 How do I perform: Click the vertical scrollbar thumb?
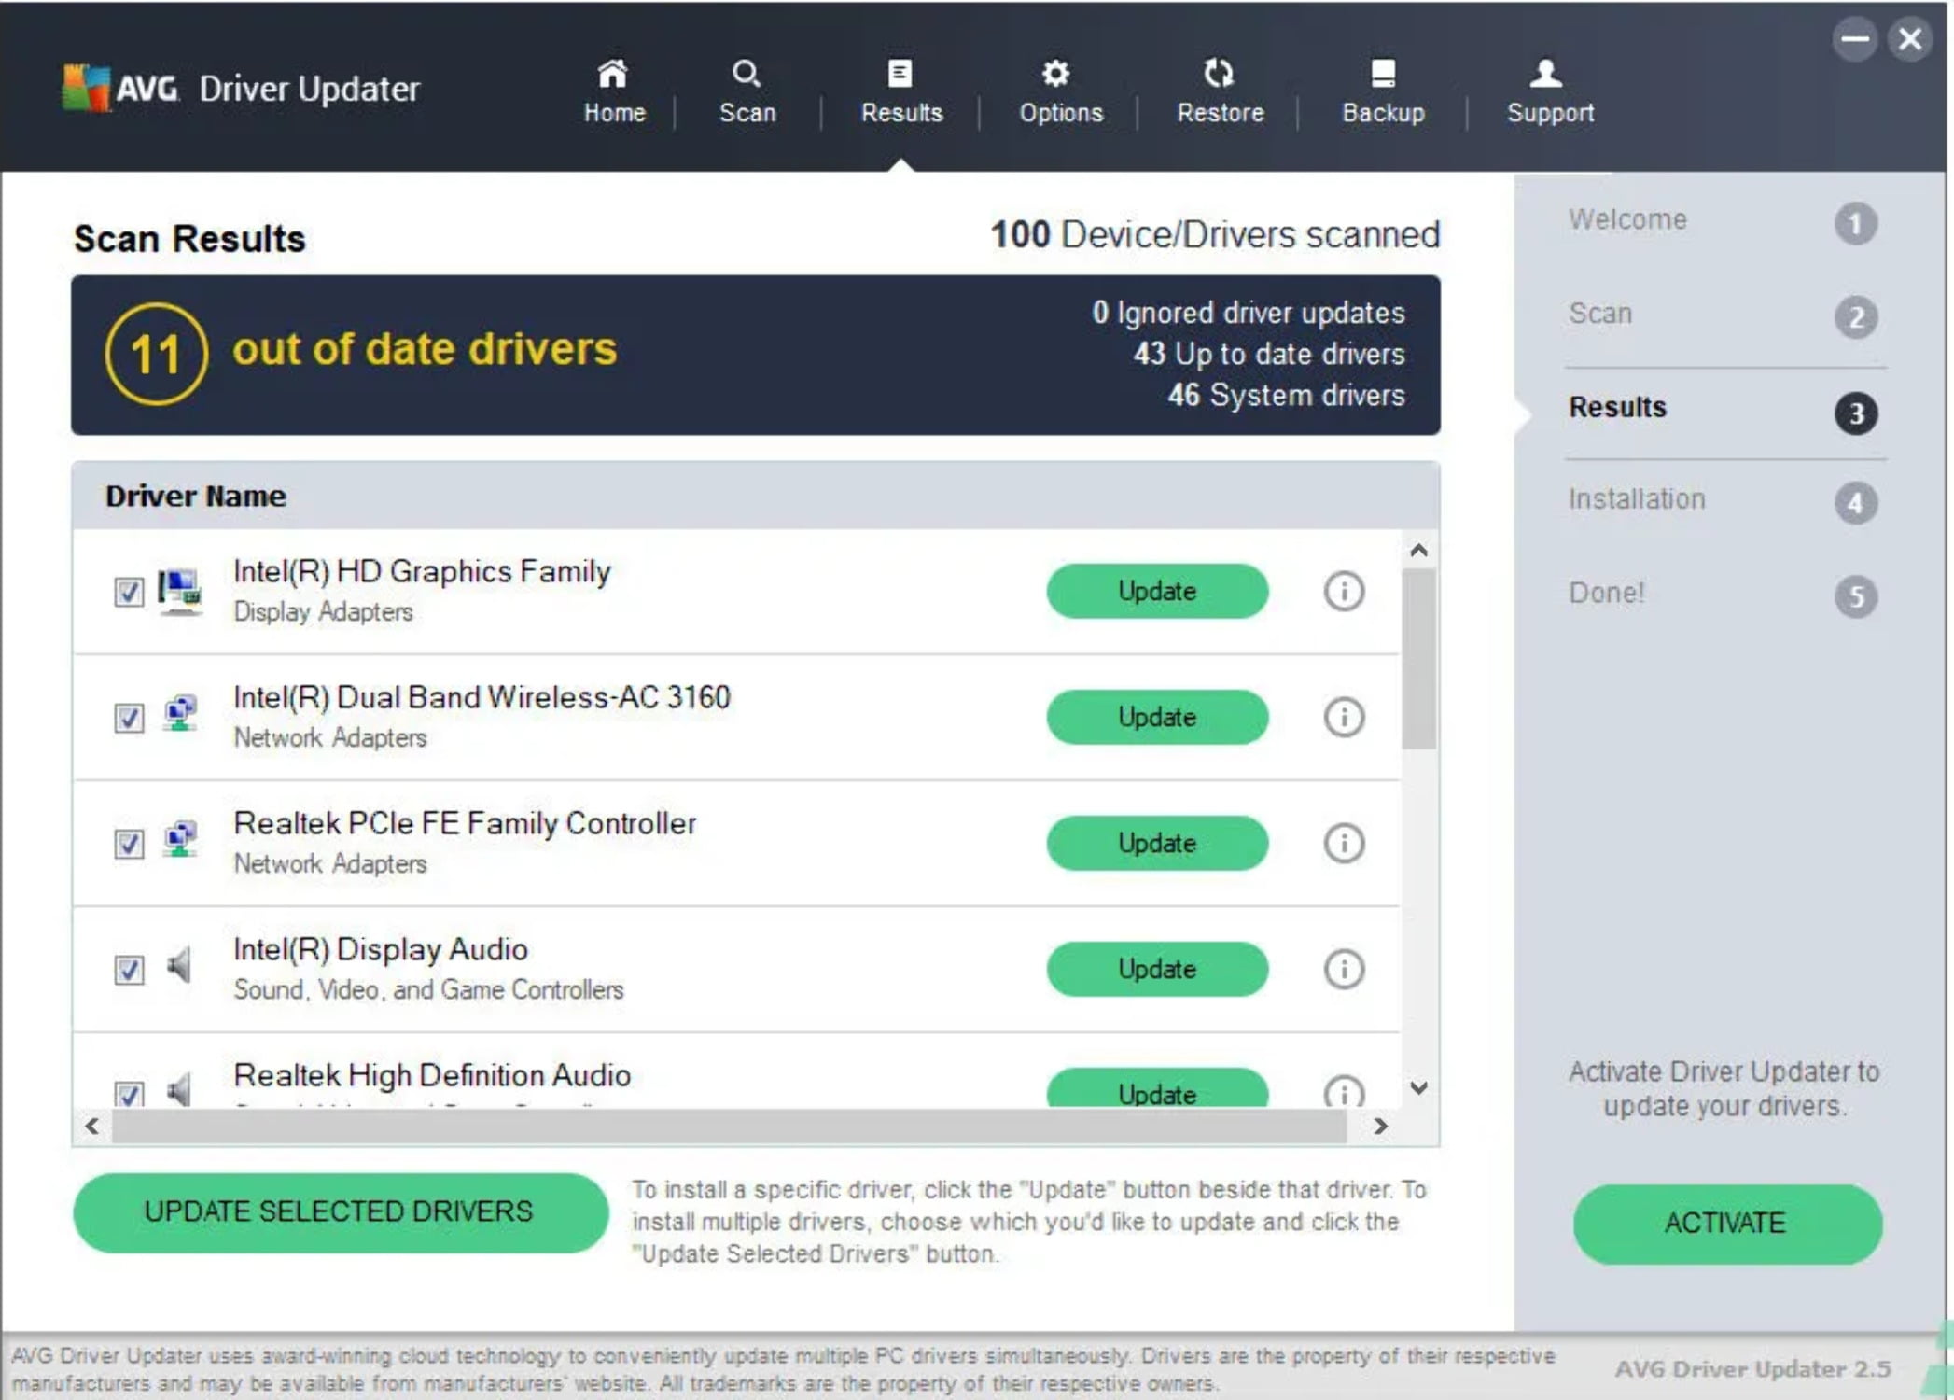pyautogui.click(x=1418, y=659)
